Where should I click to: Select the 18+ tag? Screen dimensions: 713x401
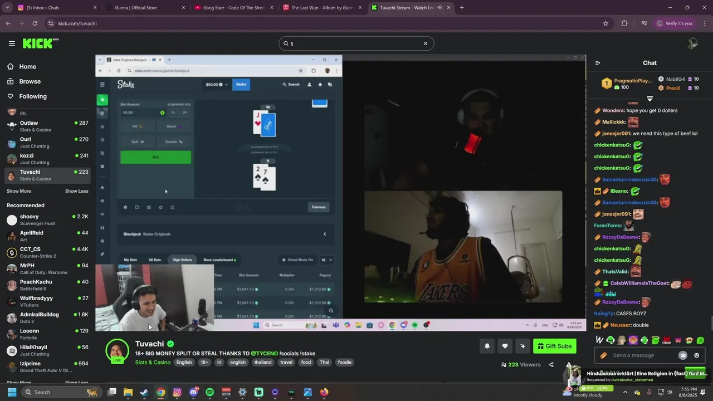coord(204,363)
